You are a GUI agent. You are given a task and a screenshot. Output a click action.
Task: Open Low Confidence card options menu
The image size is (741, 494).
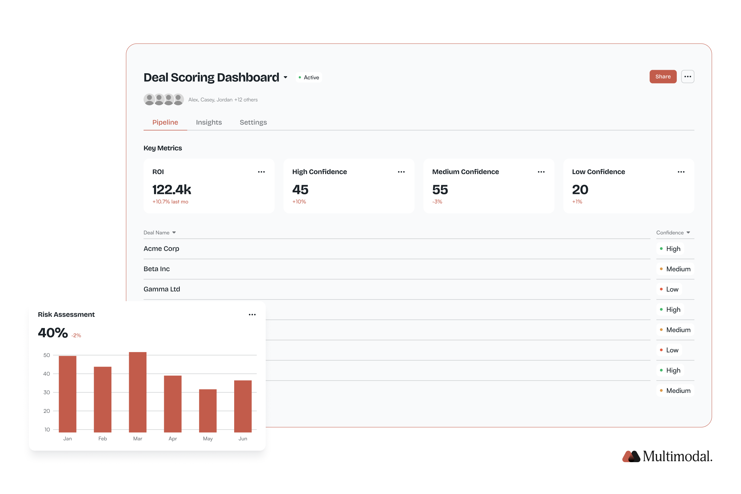coord(681,172)
